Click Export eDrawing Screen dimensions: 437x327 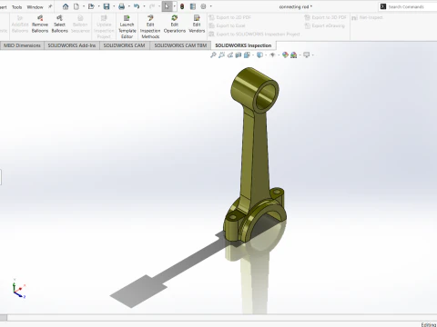tap(325, 25)
